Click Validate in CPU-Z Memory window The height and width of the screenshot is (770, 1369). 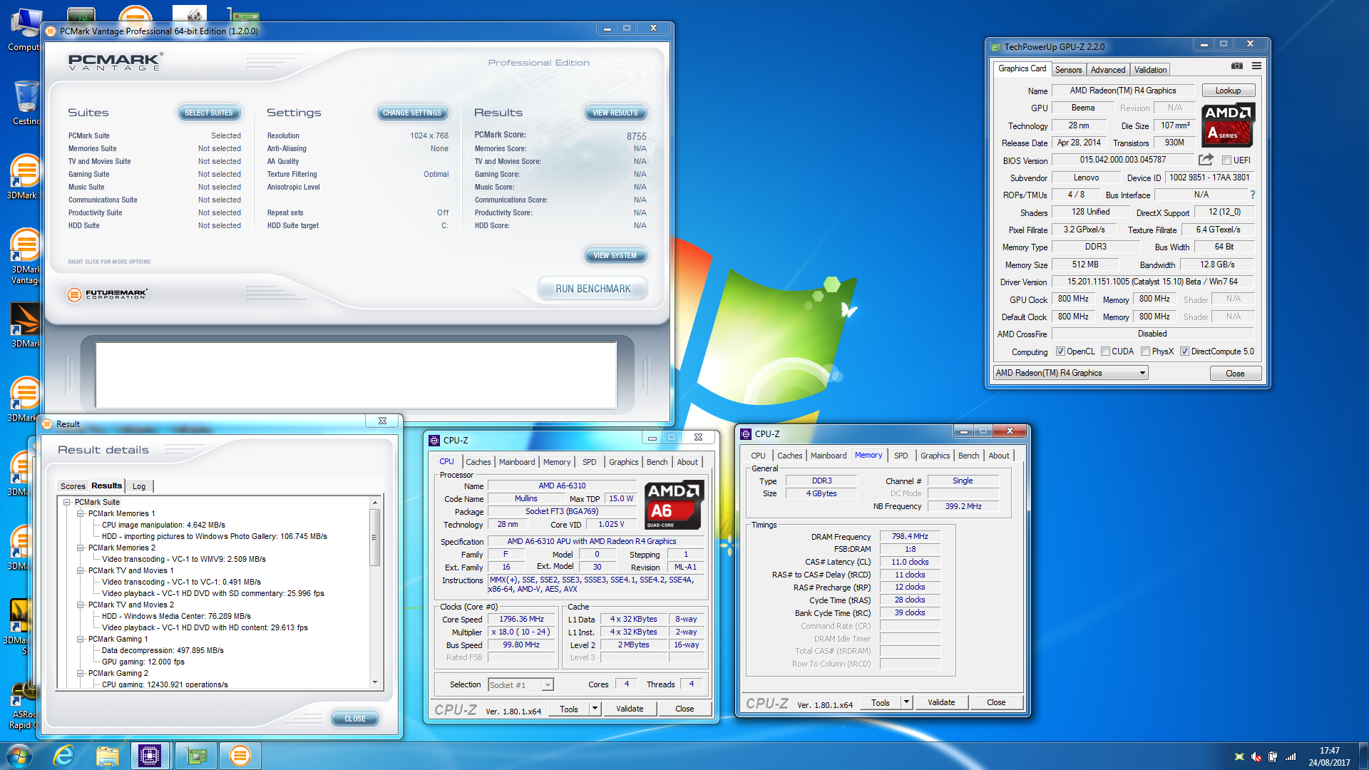pyautogui.click(x=941, y=702)
